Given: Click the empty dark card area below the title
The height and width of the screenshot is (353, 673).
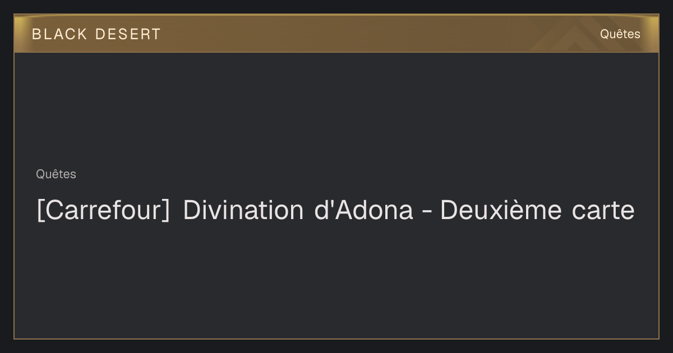Looking at the screenshot, I should point(336,280).
